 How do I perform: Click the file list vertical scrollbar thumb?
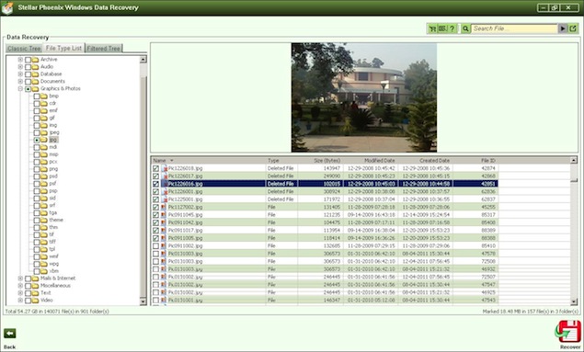(x=574, y=180)
